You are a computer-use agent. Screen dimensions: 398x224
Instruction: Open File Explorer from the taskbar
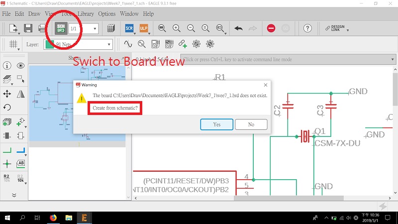pyautogui.click(x=69, y=218)
